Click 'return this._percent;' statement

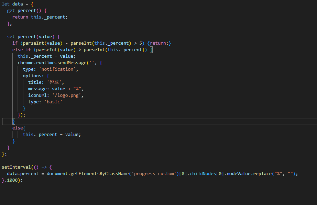(40, 17)
